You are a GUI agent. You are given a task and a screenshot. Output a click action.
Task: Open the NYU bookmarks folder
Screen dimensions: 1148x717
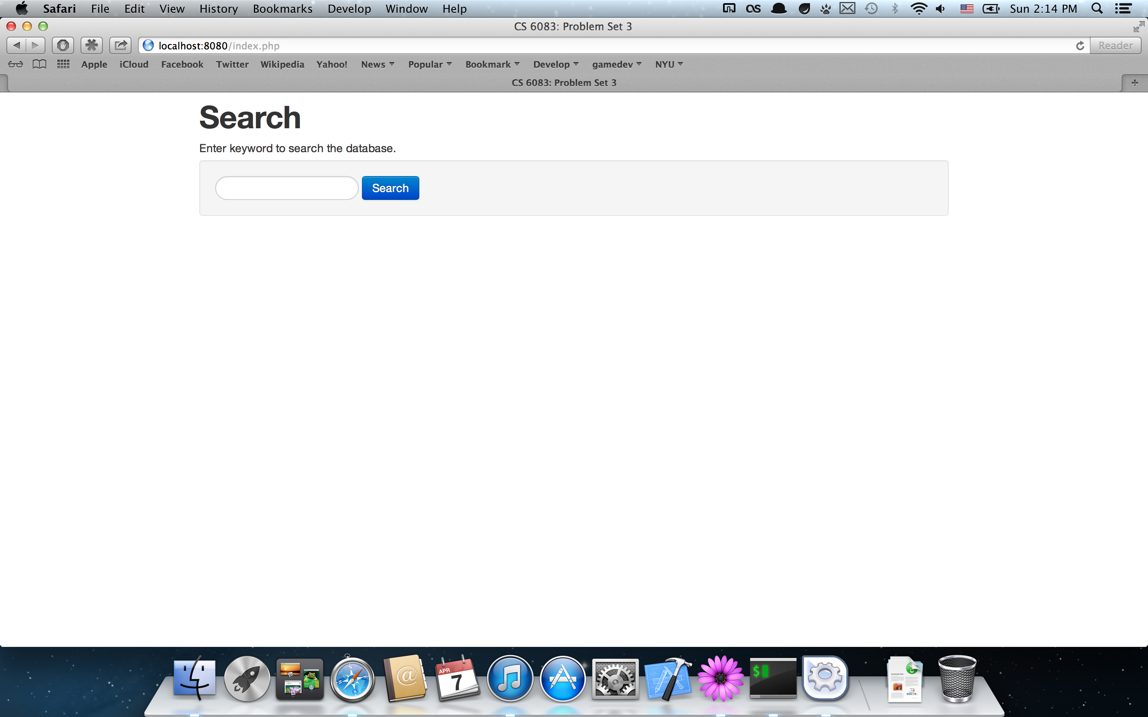pos(669,65)
